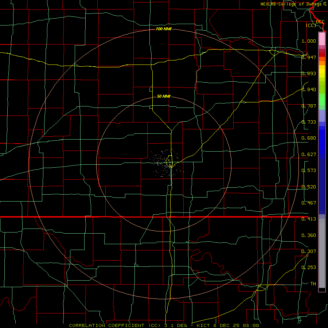The image size is (328, 328).
Task: Click the 0.360 scale value
Action: (x=309, y=235)
